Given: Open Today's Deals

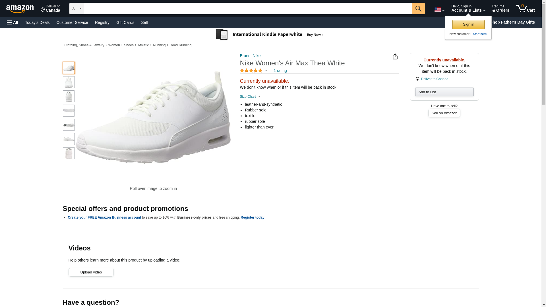Looking at the screenshot, I should [x=37, y=22].
